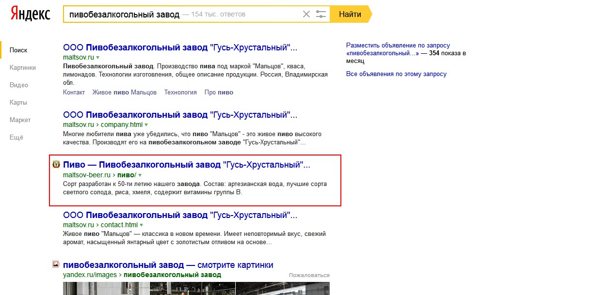Open Пиво — Пивобезалкогольный завод result

187,165
